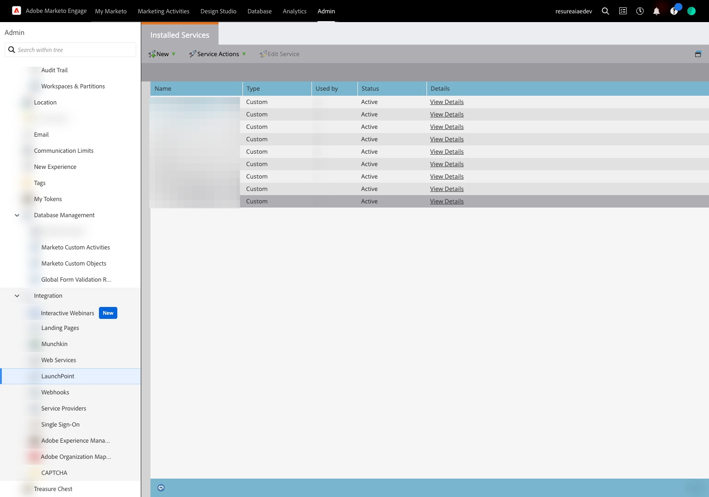Select My Tokens in the tree
The height and width of the screenshot is (497, 709).
pos(48,199)
